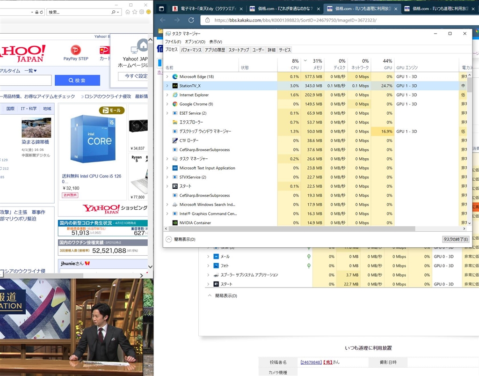Click the CTF ローダー process icon
Viewport: 479px width, 376px height.
pyautogui.click(x=175, y=140)
